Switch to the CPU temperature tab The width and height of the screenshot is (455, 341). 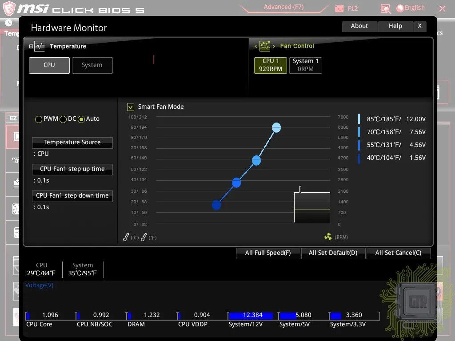click(49, 65)
